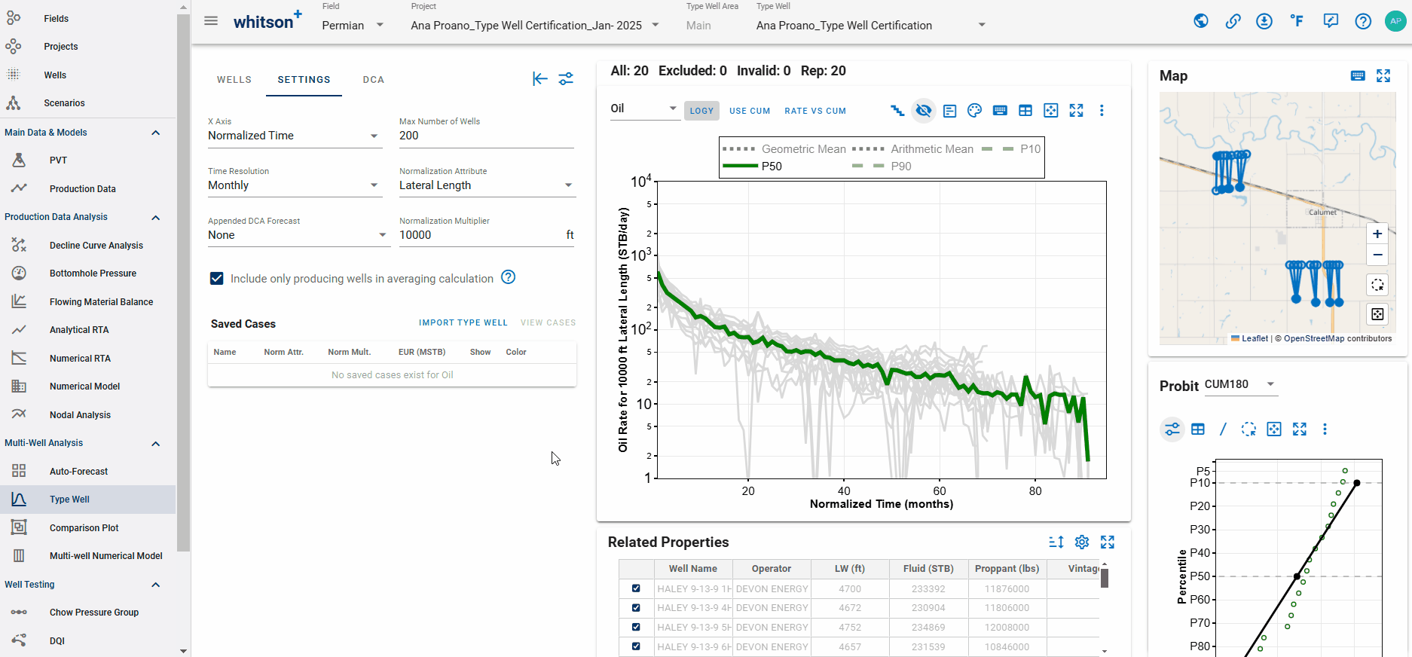Activate lasso selection on the map
Viewport: 1412px width, 657px height.
pyautogui.click(x=1377, y=285)
